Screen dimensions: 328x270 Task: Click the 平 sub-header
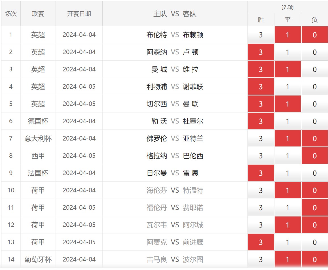click(288, 20)
